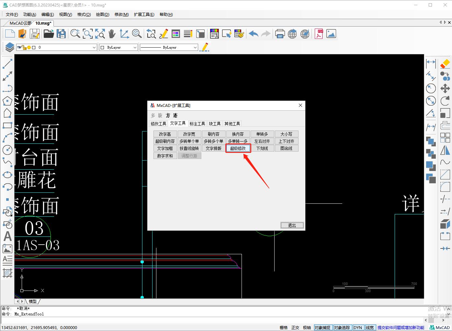This screenshot has width=452, height=331.
Task: Select the text tool A icon
Action: (x=7, y=236)
